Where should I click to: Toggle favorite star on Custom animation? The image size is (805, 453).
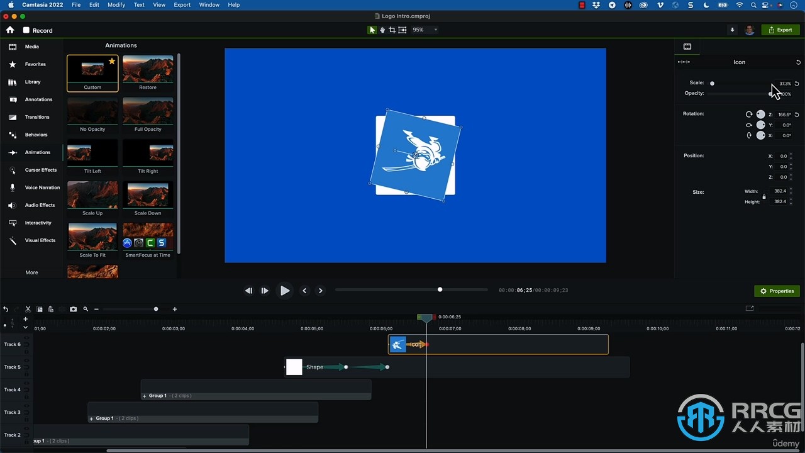[112, 61]
